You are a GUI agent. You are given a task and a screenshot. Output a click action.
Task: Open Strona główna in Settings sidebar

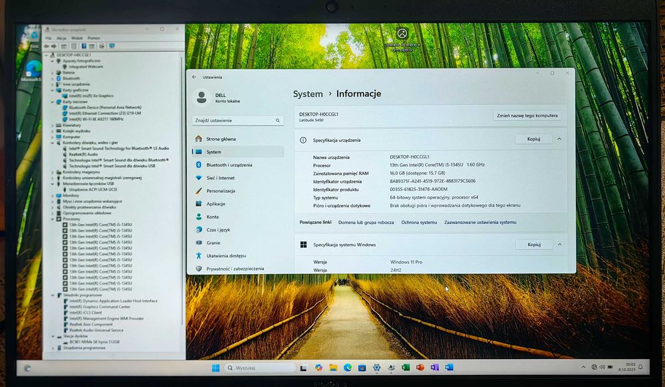(x=237, y=139)
